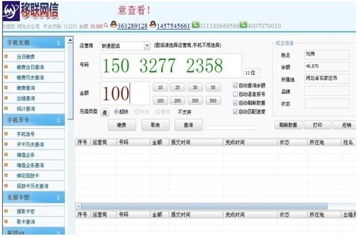Image resolution: width=358 pixels, height=238 pixels.
Task: Click the sidebar vertical scrollbar thumb
Action: (70, 82)
